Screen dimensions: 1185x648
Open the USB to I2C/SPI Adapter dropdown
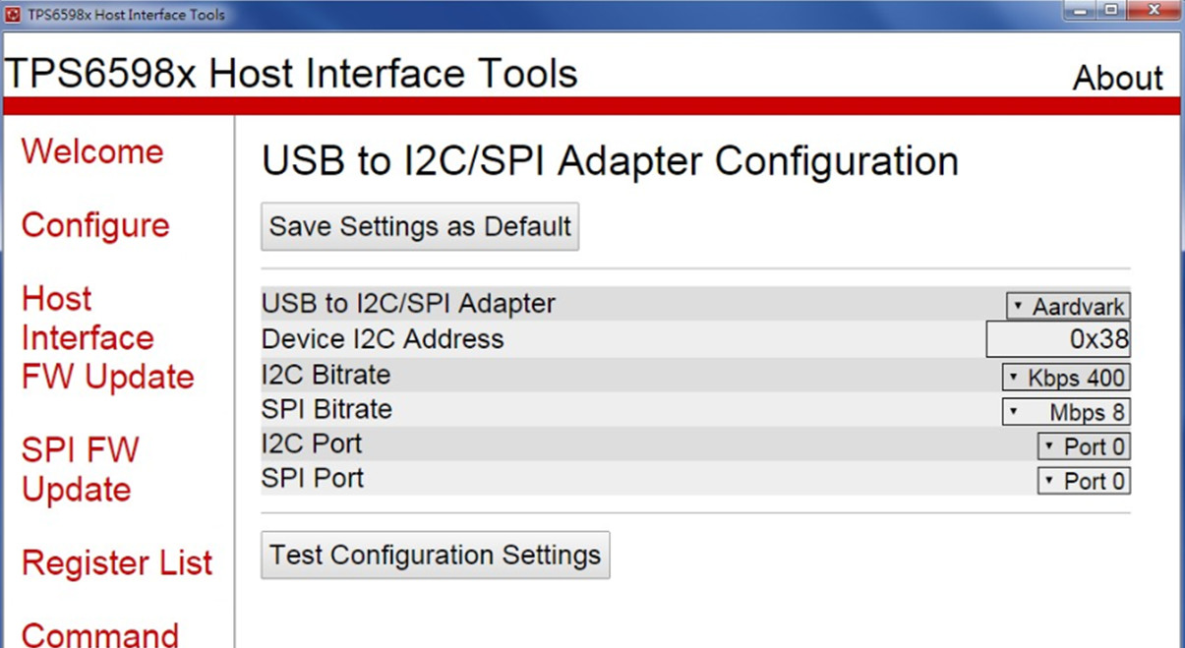pos(1068,307)
